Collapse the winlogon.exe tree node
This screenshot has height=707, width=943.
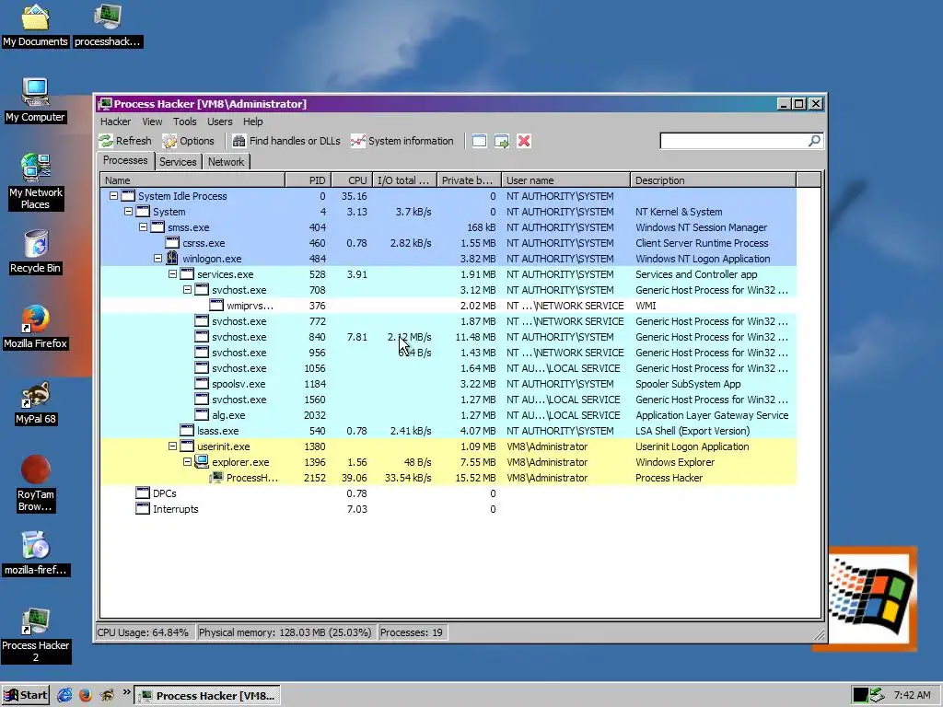[x=157, y=259]
